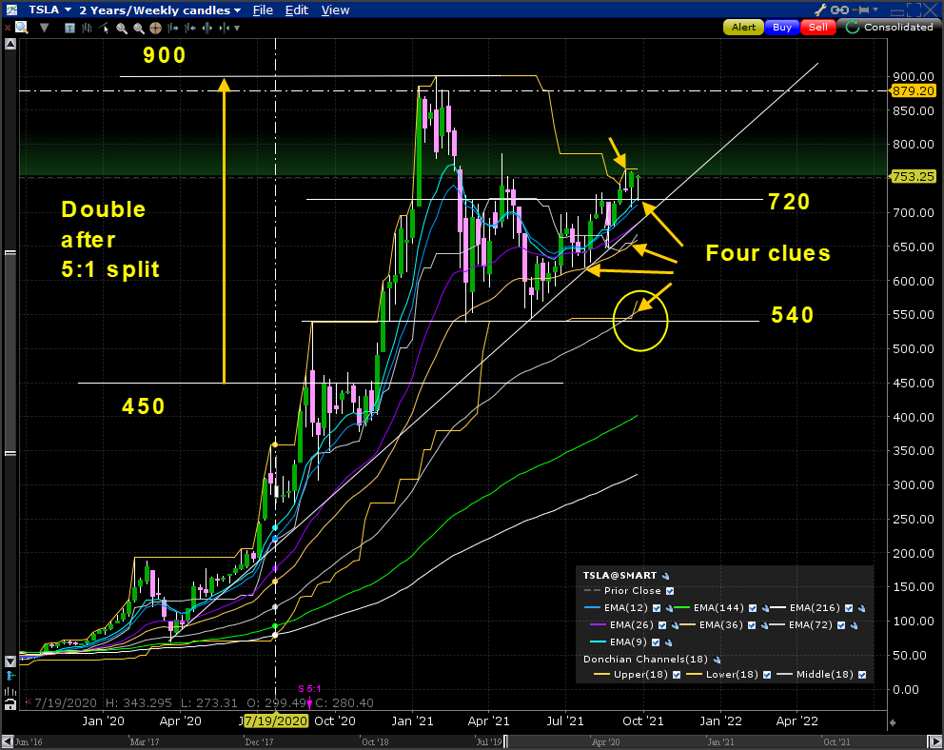Screen dimensions: 944x750
Task: Click the 7/19/2020 date marker on axis
Action: point(276,720)
